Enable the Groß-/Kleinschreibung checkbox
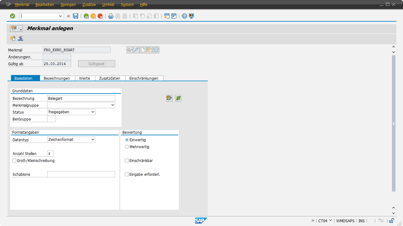Screen dimensions: 403x226 [x=14, y=161]
